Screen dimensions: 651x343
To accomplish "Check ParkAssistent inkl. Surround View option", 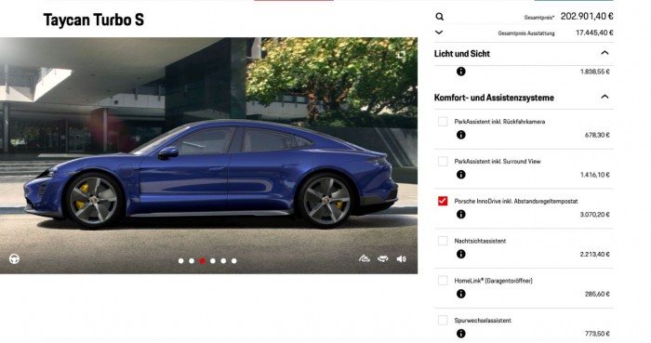I will click(x=443, y=162).
